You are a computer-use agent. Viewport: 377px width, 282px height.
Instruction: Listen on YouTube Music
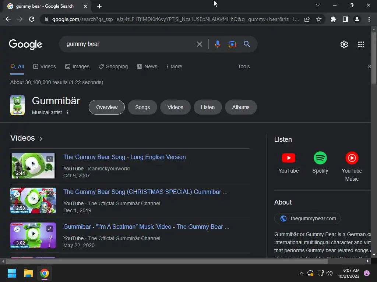tap(352, 166)
